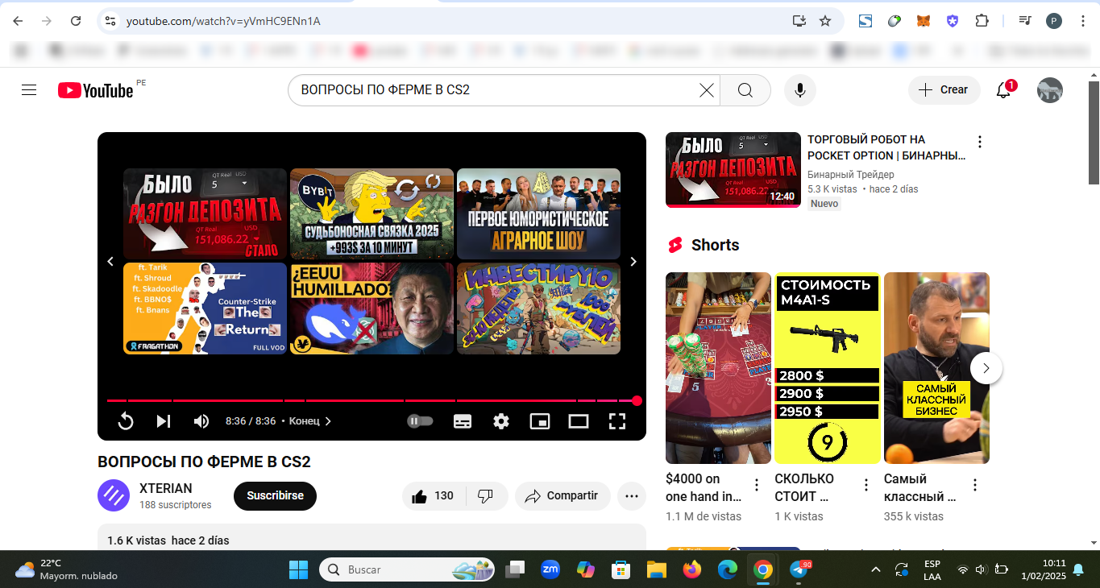Image resolution: width=1100 pixels, height=588 pixels.
Task: Open the Самый классный бизнес Short
Action: coord(936,368)
